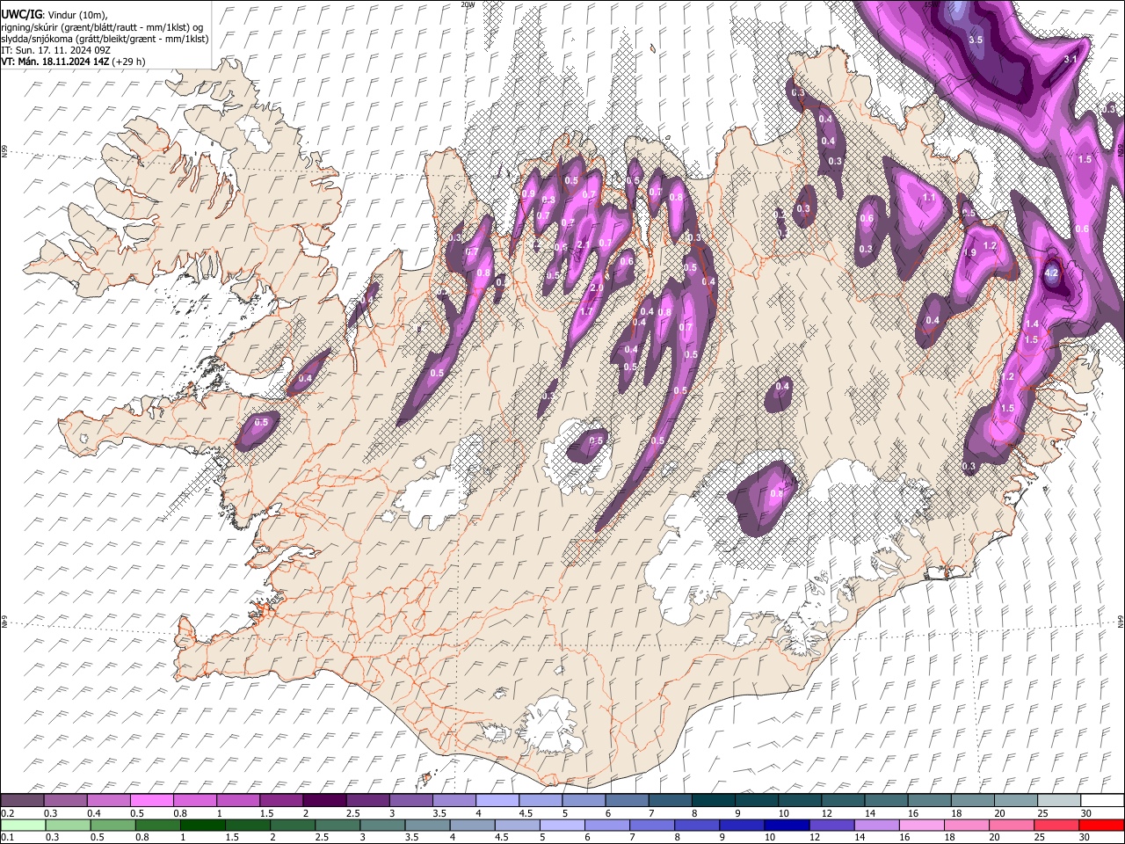
Task: Click the 1.9 precipitation value on the map
Action: (x=970, y=252)
